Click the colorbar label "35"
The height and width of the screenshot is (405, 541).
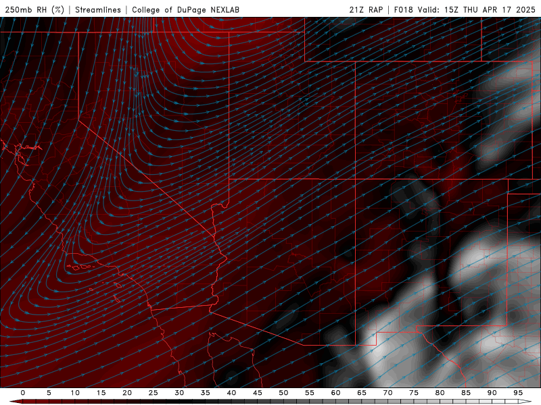(206, 393)
